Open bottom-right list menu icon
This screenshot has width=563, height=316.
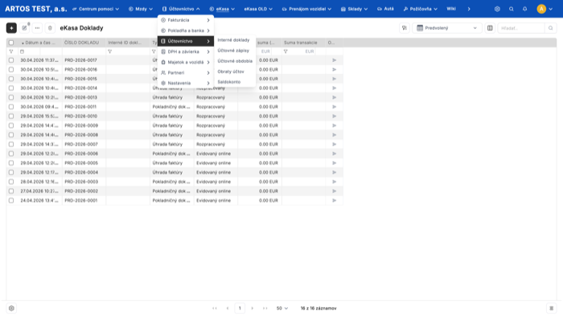click(x=552, y=308)
